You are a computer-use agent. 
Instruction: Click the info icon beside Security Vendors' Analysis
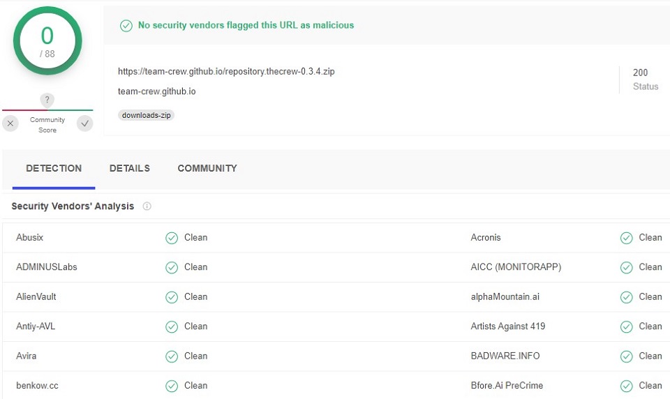(x=147, y=206)
